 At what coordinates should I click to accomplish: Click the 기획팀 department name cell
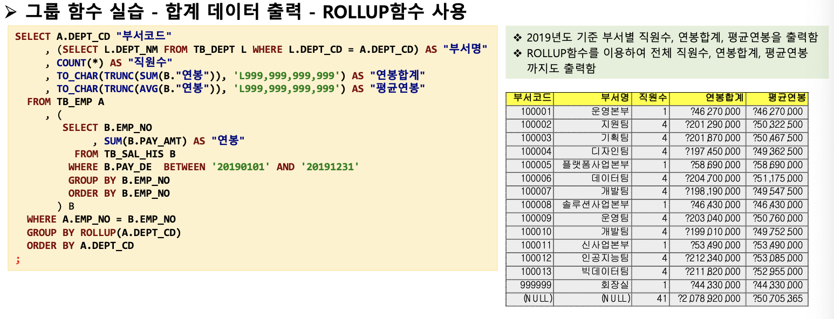point(592,138)
